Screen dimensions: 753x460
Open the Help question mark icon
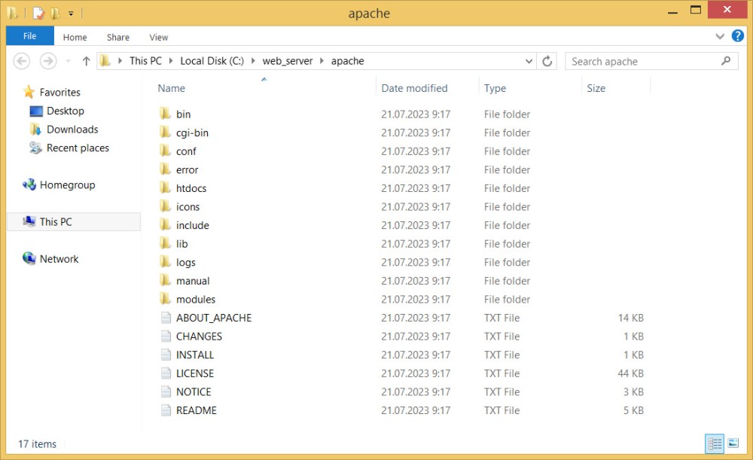737,36
